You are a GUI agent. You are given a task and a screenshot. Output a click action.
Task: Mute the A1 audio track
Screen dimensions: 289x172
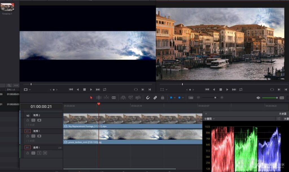point(45,153)
